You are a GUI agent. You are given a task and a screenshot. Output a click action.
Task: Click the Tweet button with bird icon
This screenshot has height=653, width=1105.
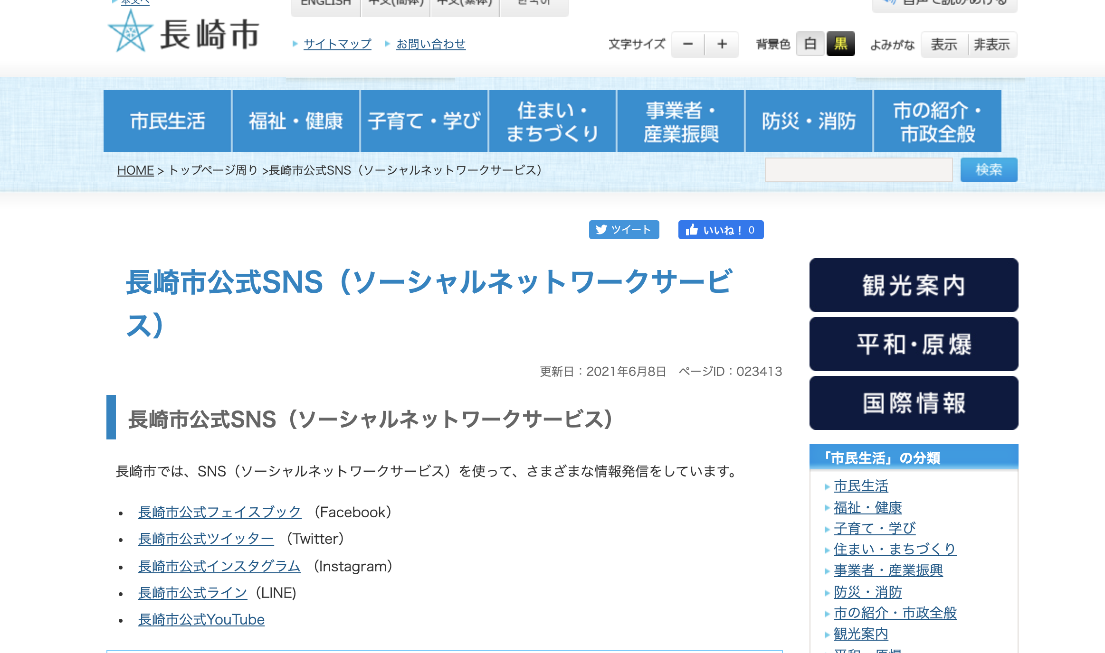click(x=624, y=230)
